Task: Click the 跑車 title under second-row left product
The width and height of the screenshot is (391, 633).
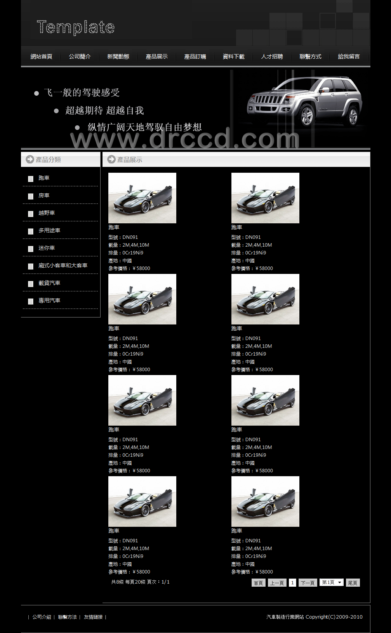Action: coord(114,329)
